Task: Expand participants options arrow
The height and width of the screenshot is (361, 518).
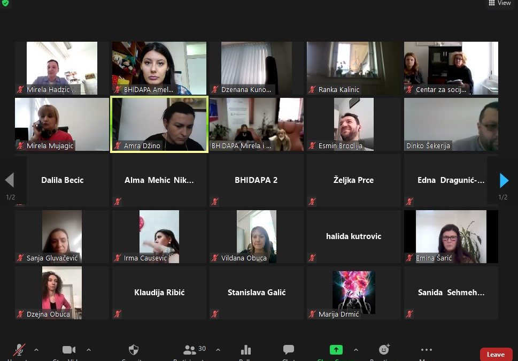Action: point(218,350)
